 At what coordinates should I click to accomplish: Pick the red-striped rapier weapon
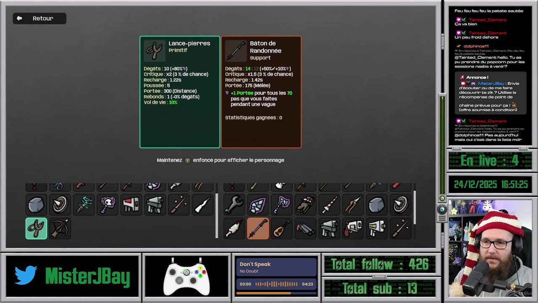pyautogui.click(x=329, y=205)
